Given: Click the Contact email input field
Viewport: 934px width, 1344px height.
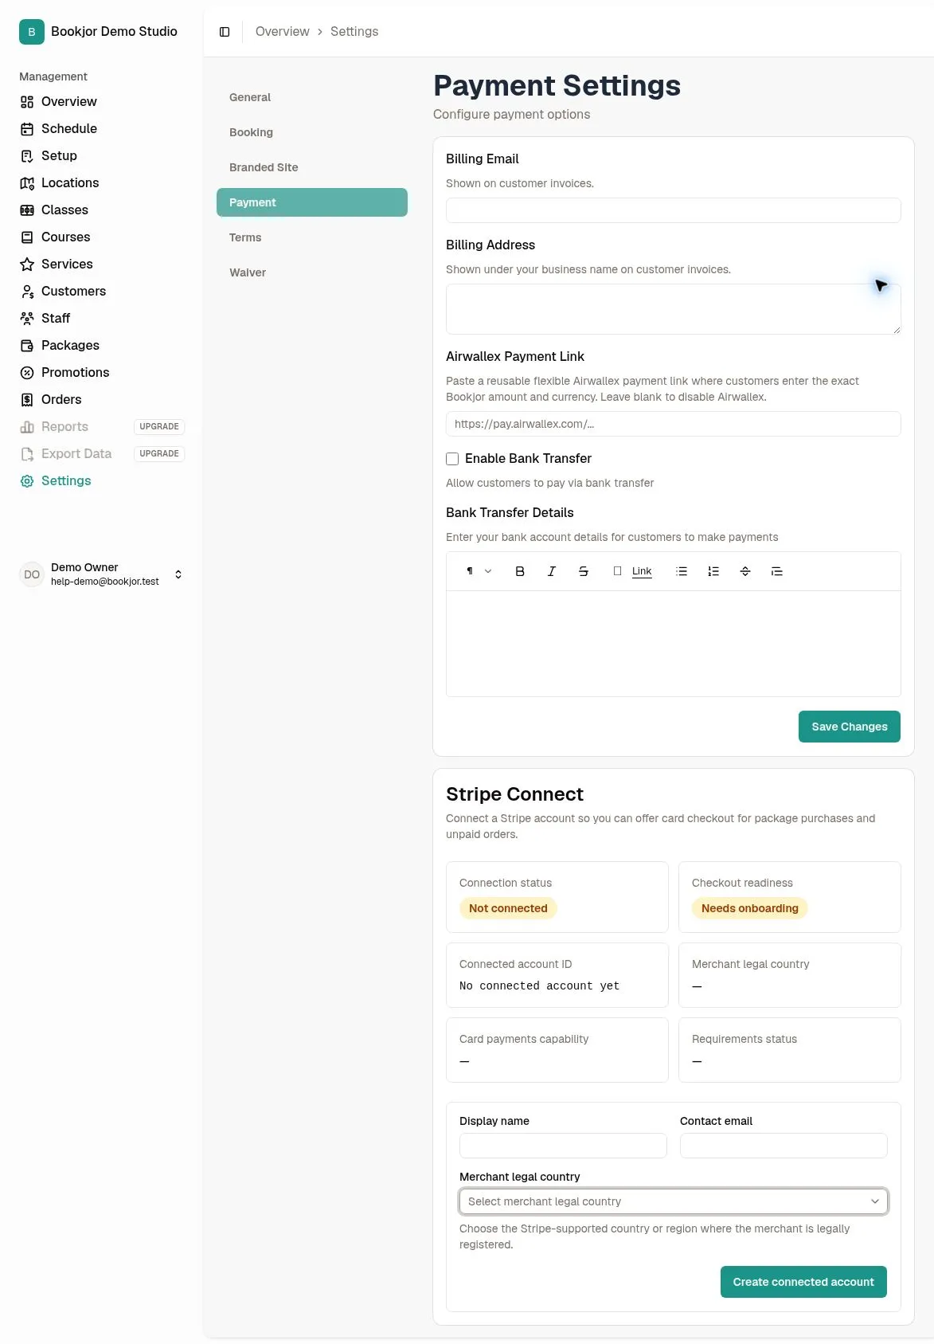Looking at the screenshot, I should click(x=784, y=1146).
